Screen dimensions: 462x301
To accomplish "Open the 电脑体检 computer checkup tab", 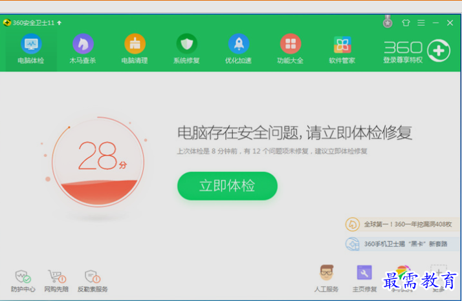I will pyautogui.click(x=31, y=50).
